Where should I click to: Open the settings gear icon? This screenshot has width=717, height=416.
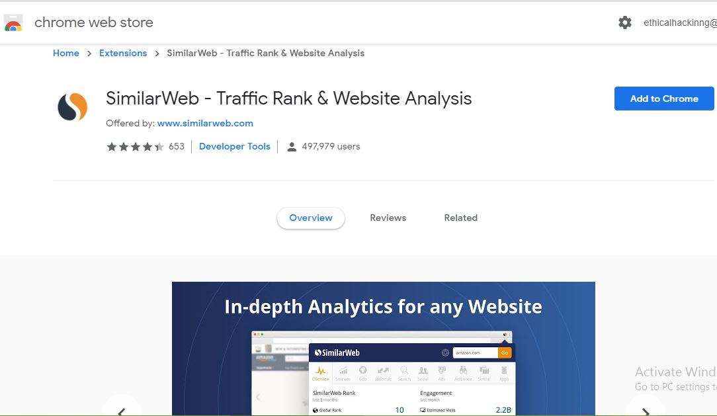(x=624, y=22)
